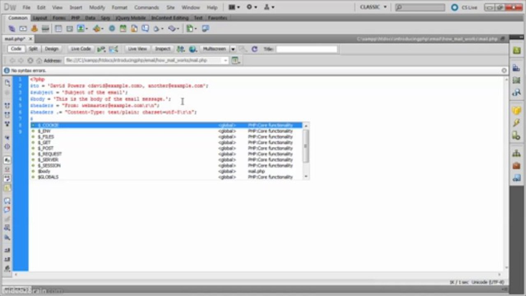Open the Extend Dreamweaver gear dropdown
The image size is (526, 296).
pos(252,7)
